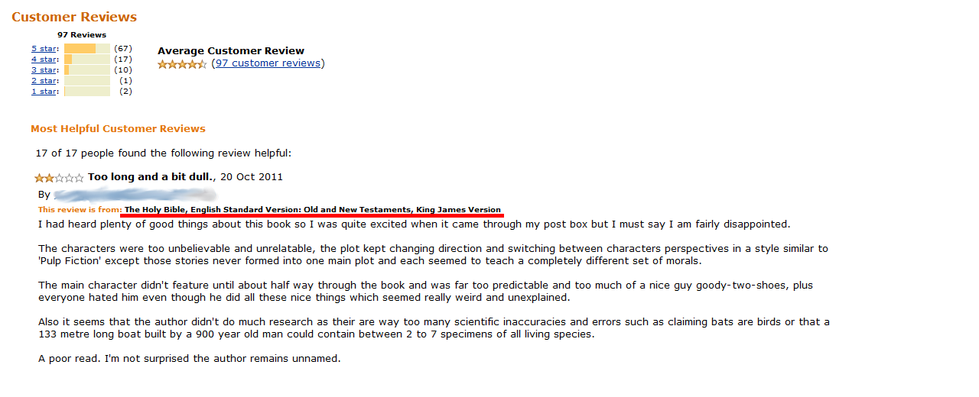Click review title "Too long and a bit dull."
This screenshot has height=397, width=979.
tap(151, 177)
